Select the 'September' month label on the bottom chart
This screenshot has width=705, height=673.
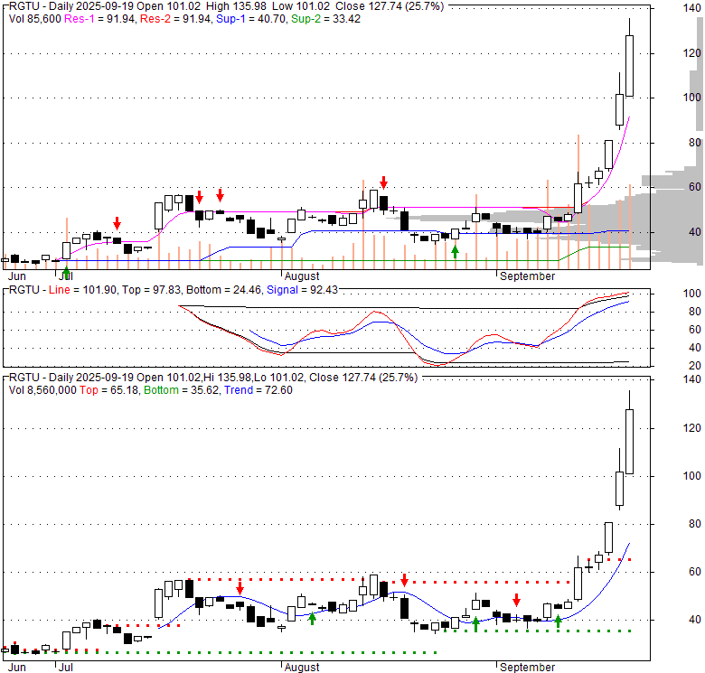pyautogui.click(x=528, y=668)
